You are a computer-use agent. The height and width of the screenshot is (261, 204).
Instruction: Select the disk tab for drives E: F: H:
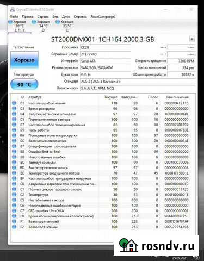[20, 26]
